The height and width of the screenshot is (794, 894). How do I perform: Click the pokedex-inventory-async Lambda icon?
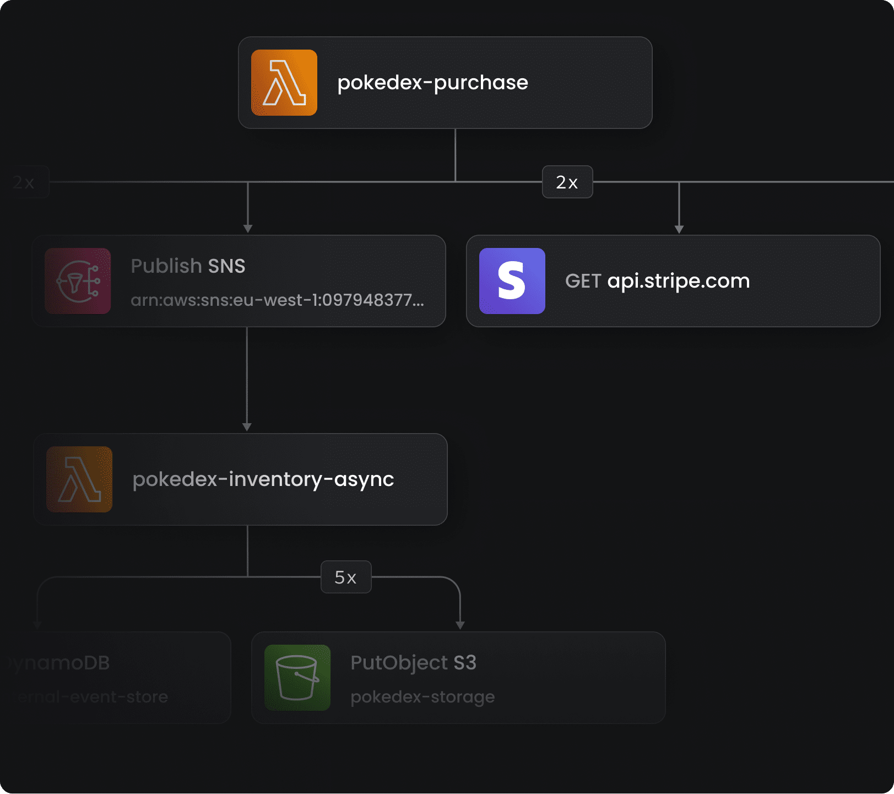tap(79, 479)
